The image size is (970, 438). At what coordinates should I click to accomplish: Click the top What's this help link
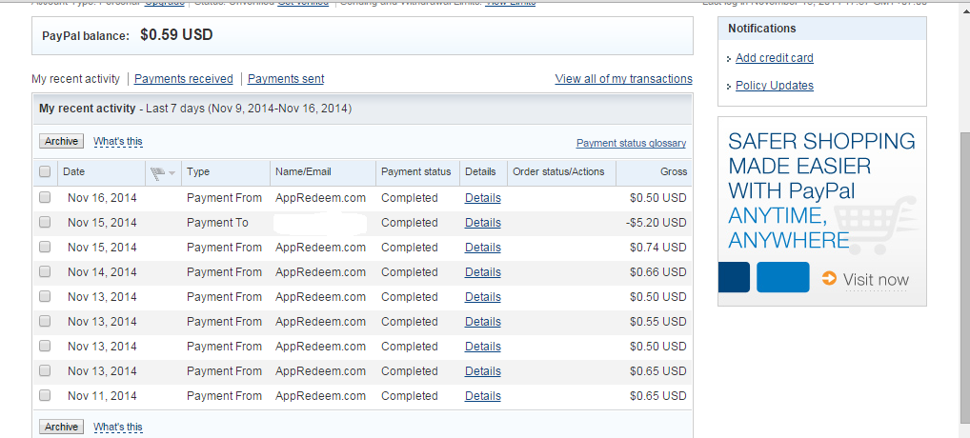pos(118,142)
